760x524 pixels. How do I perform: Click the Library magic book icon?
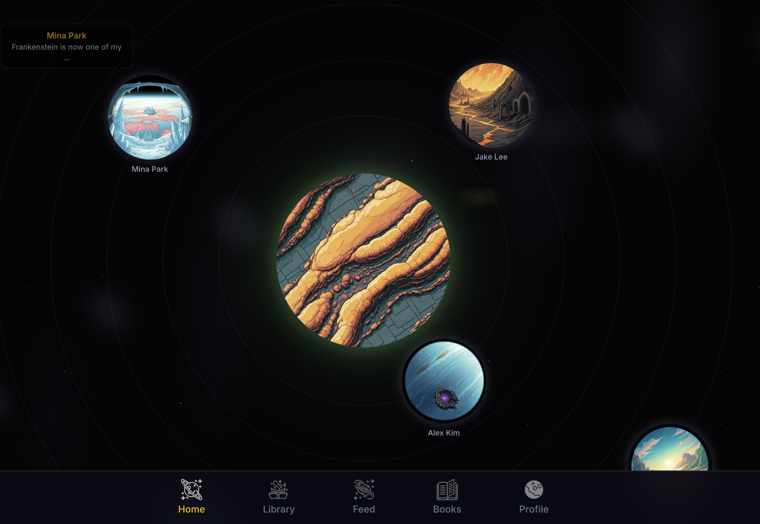(x=278, y=489)
